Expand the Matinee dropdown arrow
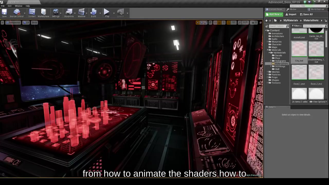 tap(87, 13)
